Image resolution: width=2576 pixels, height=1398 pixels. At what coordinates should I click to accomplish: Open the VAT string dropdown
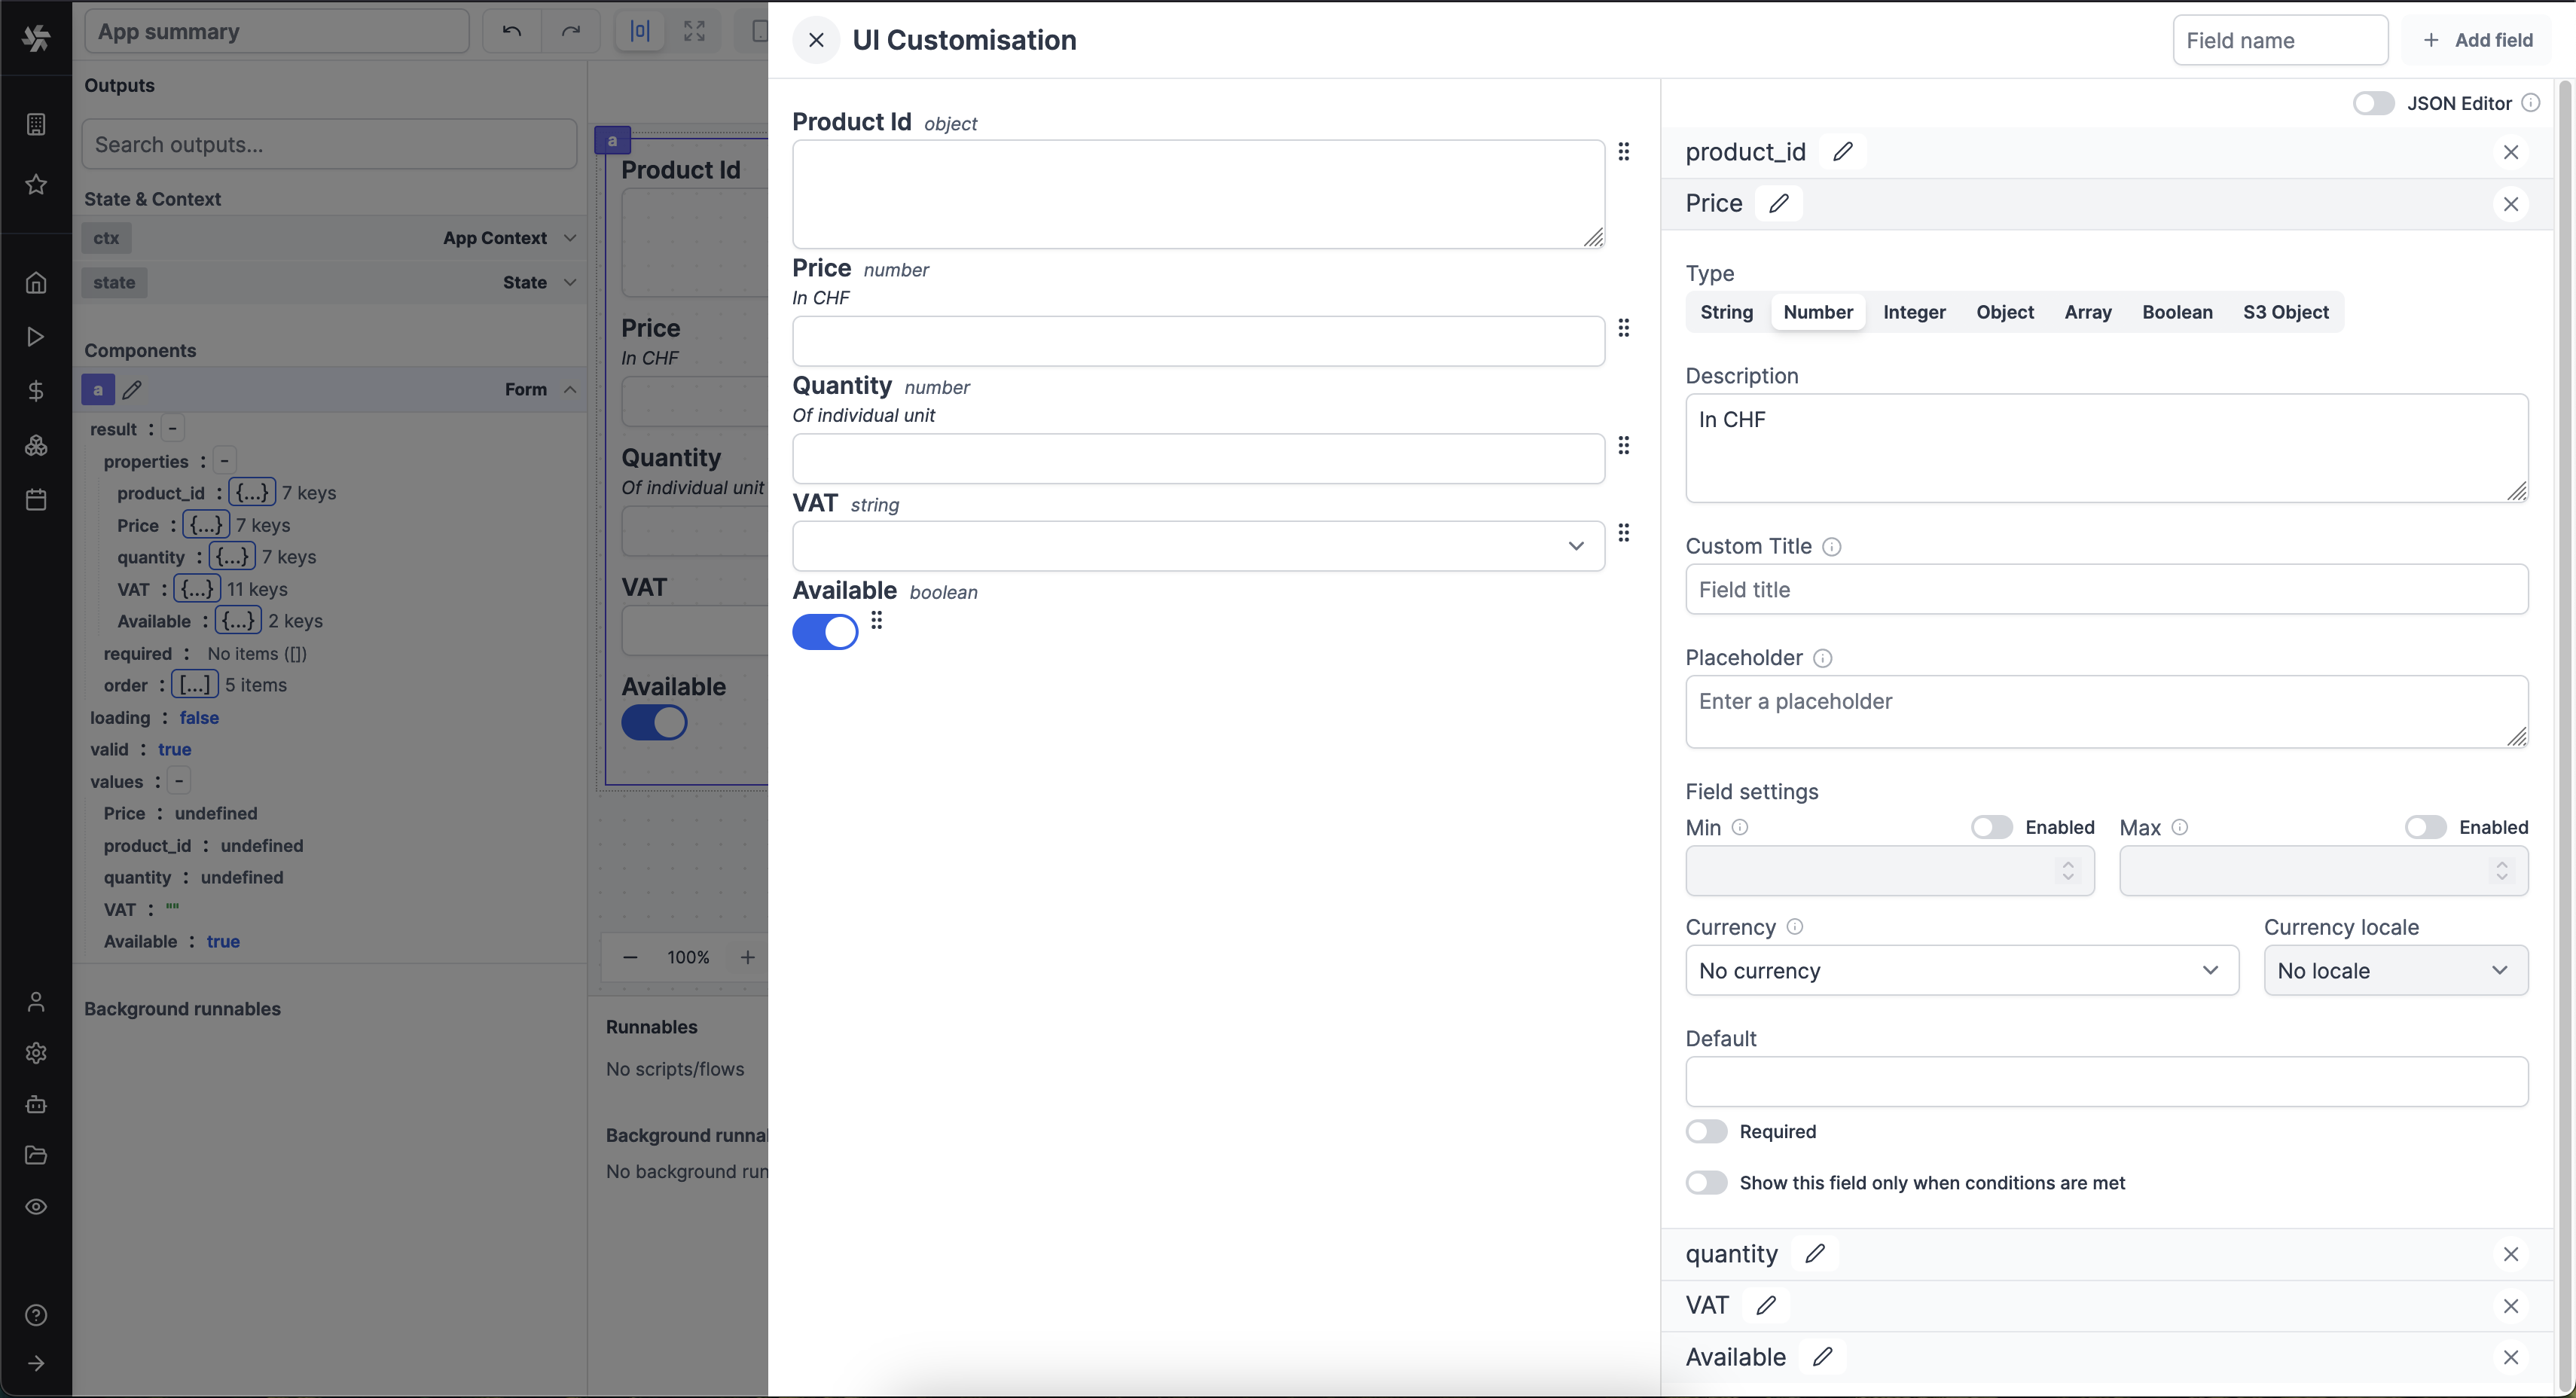[x=1198, y=546]
